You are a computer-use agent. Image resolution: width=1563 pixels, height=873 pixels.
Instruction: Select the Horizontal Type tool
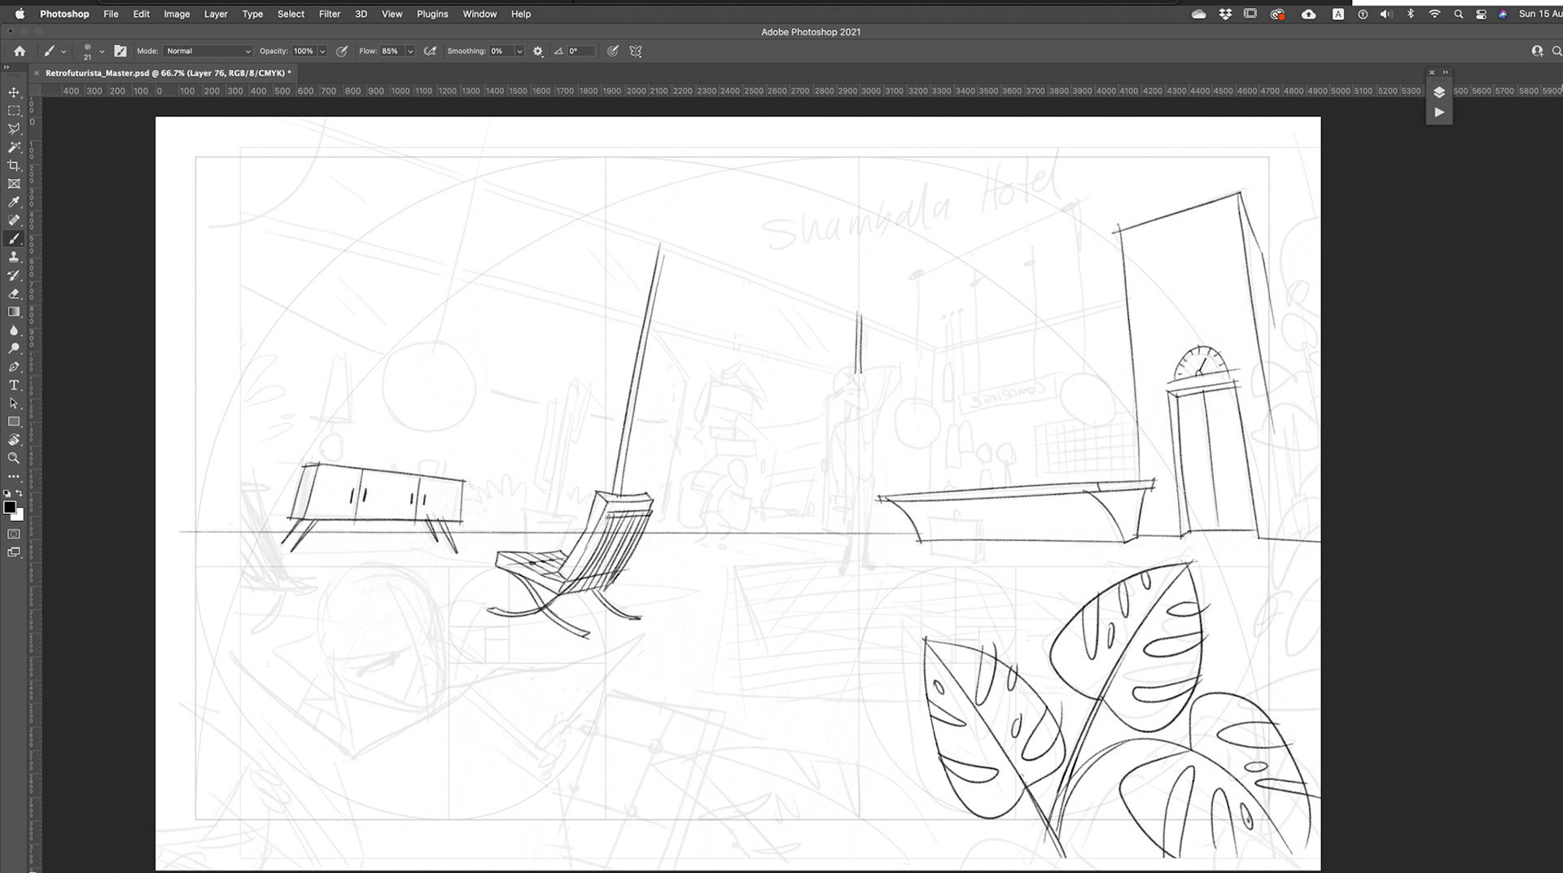pos(14,385)
